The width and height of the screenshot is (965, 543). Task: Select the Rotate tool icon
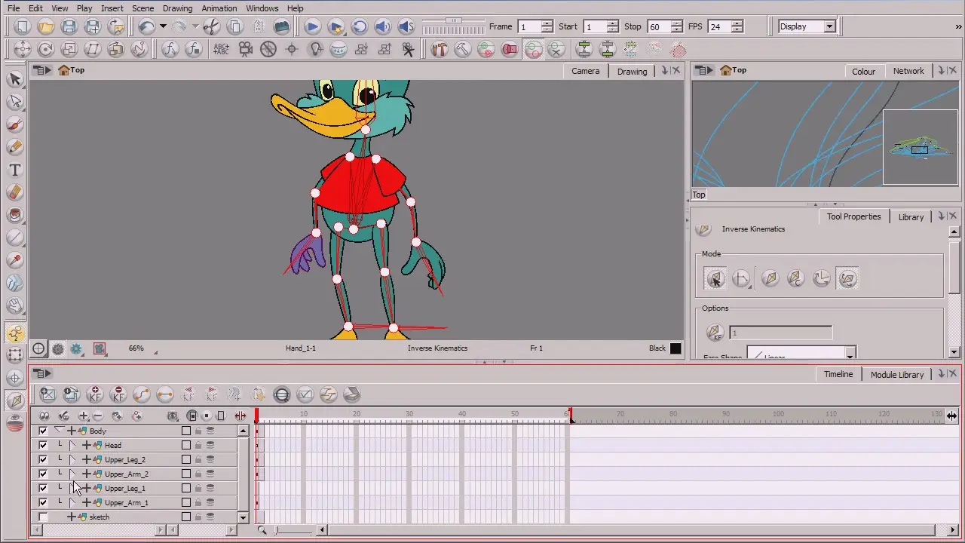(x=46, y=49)
